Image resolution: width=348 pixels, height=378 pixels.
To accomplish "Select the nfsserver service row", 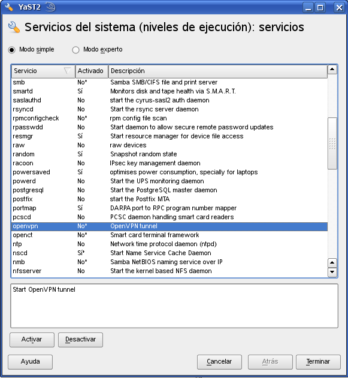I will 170,271.
